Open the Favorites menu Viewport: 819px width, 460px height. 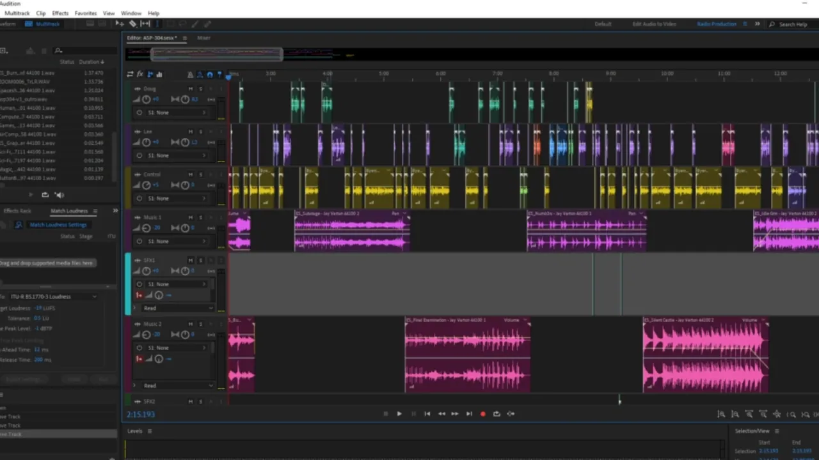(x=86, y=13)
